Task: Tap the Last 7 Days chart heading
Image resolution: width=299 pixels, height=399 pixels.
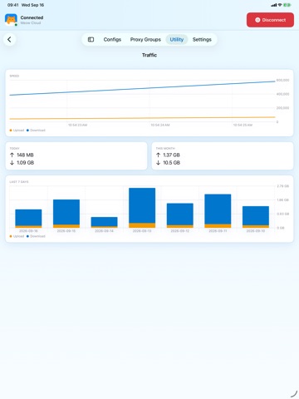Action: pyautogui.click(x=19, y=182)
